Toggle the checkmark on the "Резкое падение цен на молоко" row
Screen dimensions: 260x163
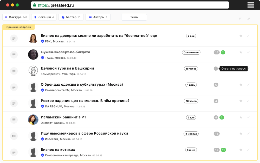pos(248,101)
